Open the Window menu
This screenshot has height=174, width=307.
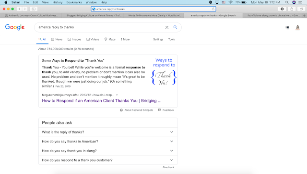pos(91,2)
